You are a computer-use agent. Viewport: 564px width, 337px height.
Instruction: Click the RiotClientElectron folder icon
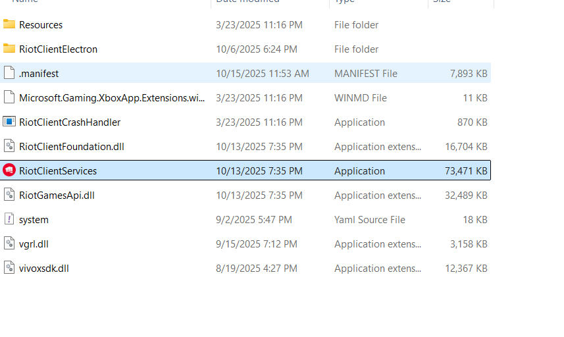(x=9, y=49)
